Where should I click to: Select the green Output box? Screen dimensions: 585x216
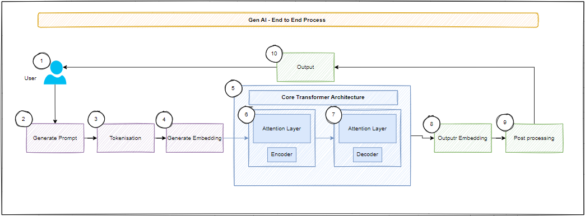(305, 67)
